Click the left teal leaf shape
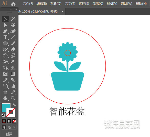This screenshot has width=150, height=137. pyautogui.click(x=60, y=66)
